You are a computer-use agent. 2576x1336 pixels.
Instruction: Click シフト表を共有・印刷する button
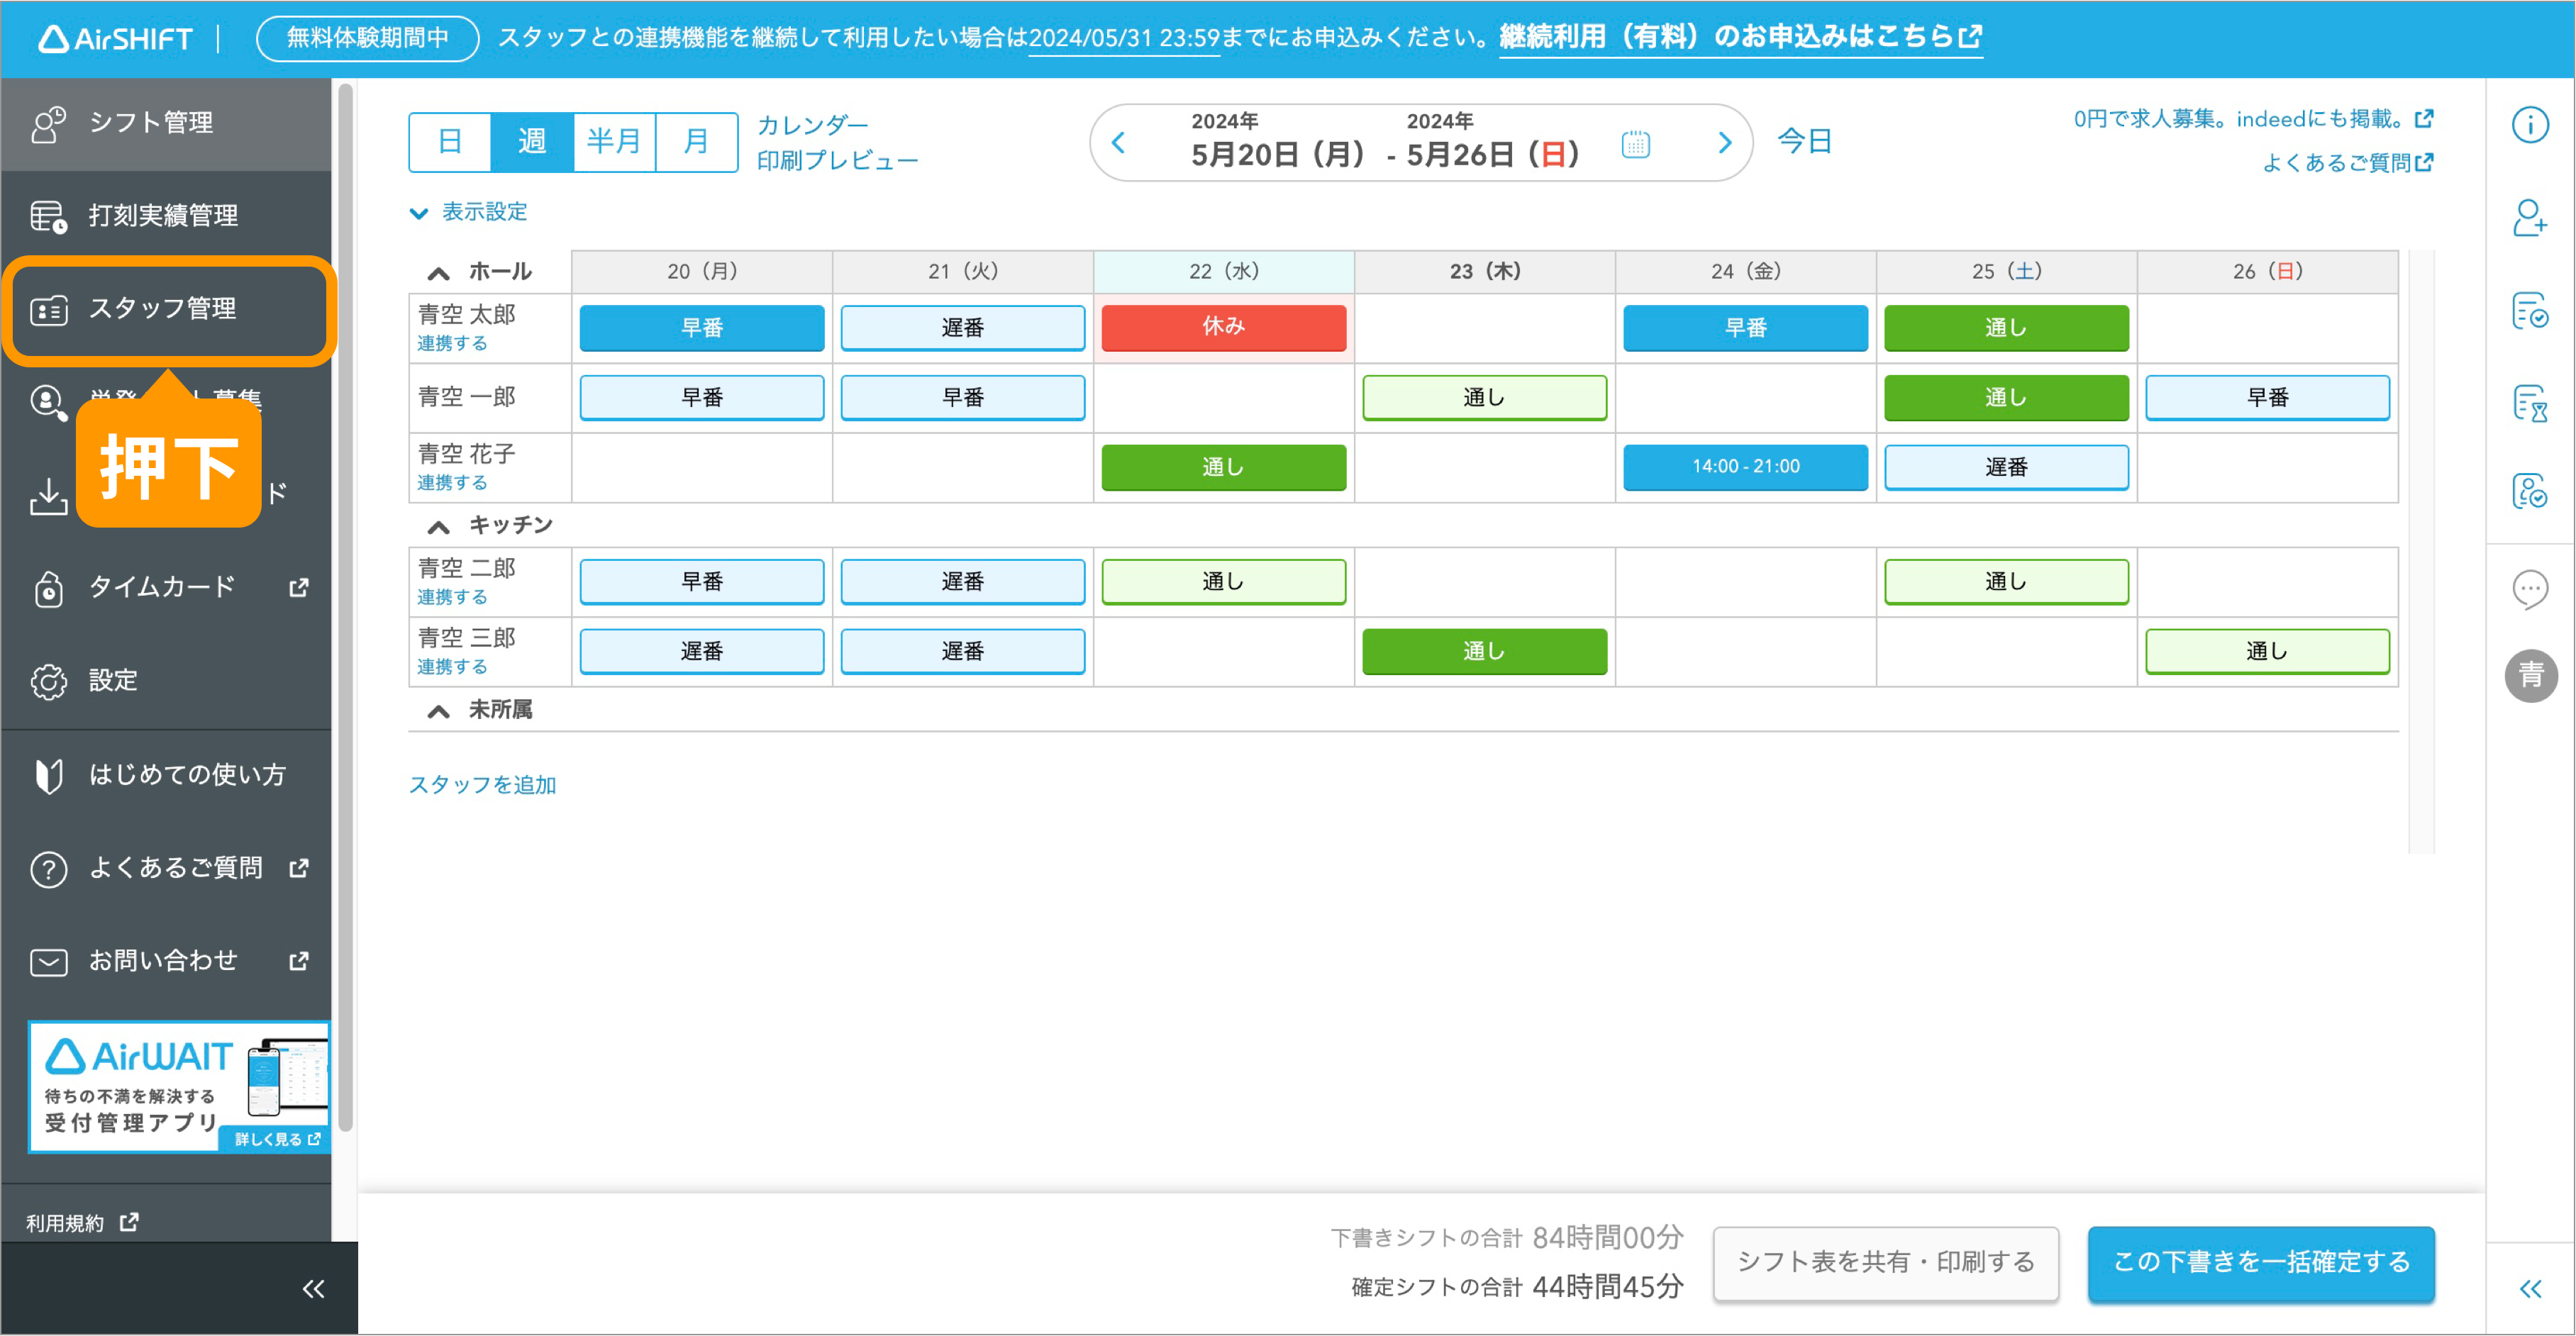[1886, 1263]
